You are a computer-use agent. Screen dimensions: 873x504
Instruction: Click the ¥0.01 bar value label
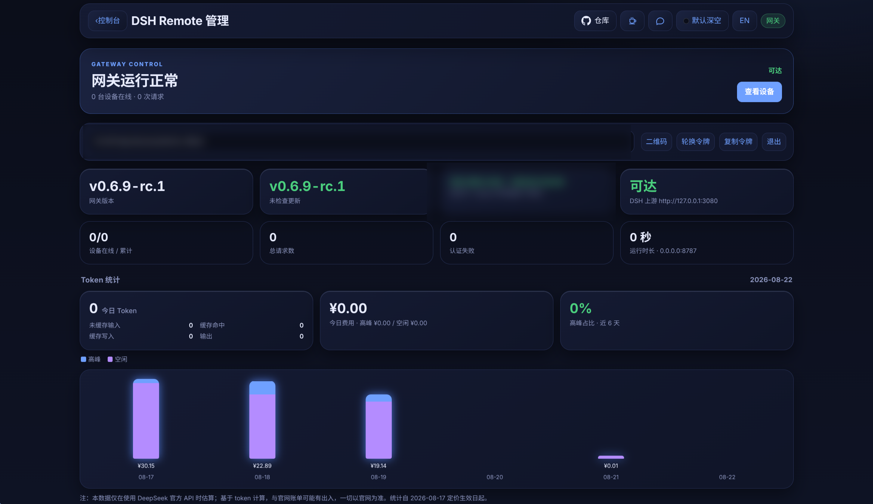tap(611, 466)
